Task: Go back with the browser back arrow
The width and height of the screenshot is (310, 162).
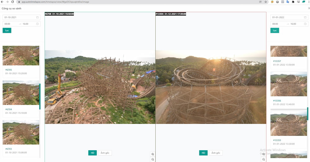Action: 2,2
